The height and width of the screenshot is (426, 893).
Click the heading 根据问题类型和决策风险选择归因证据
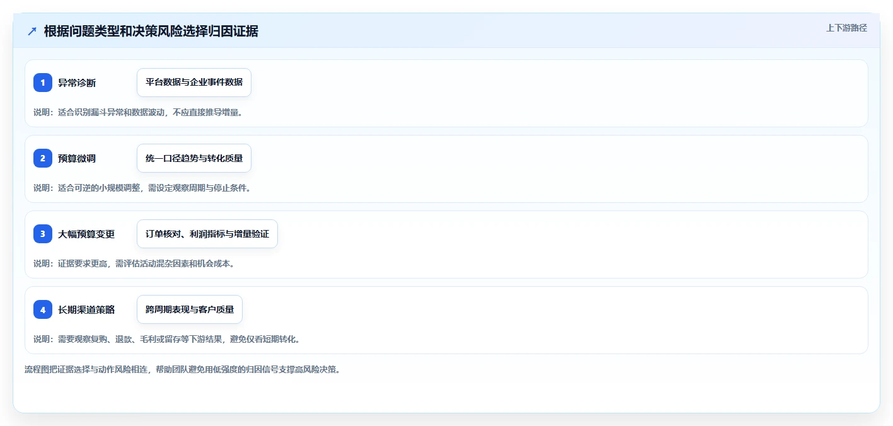coord(151,31)
